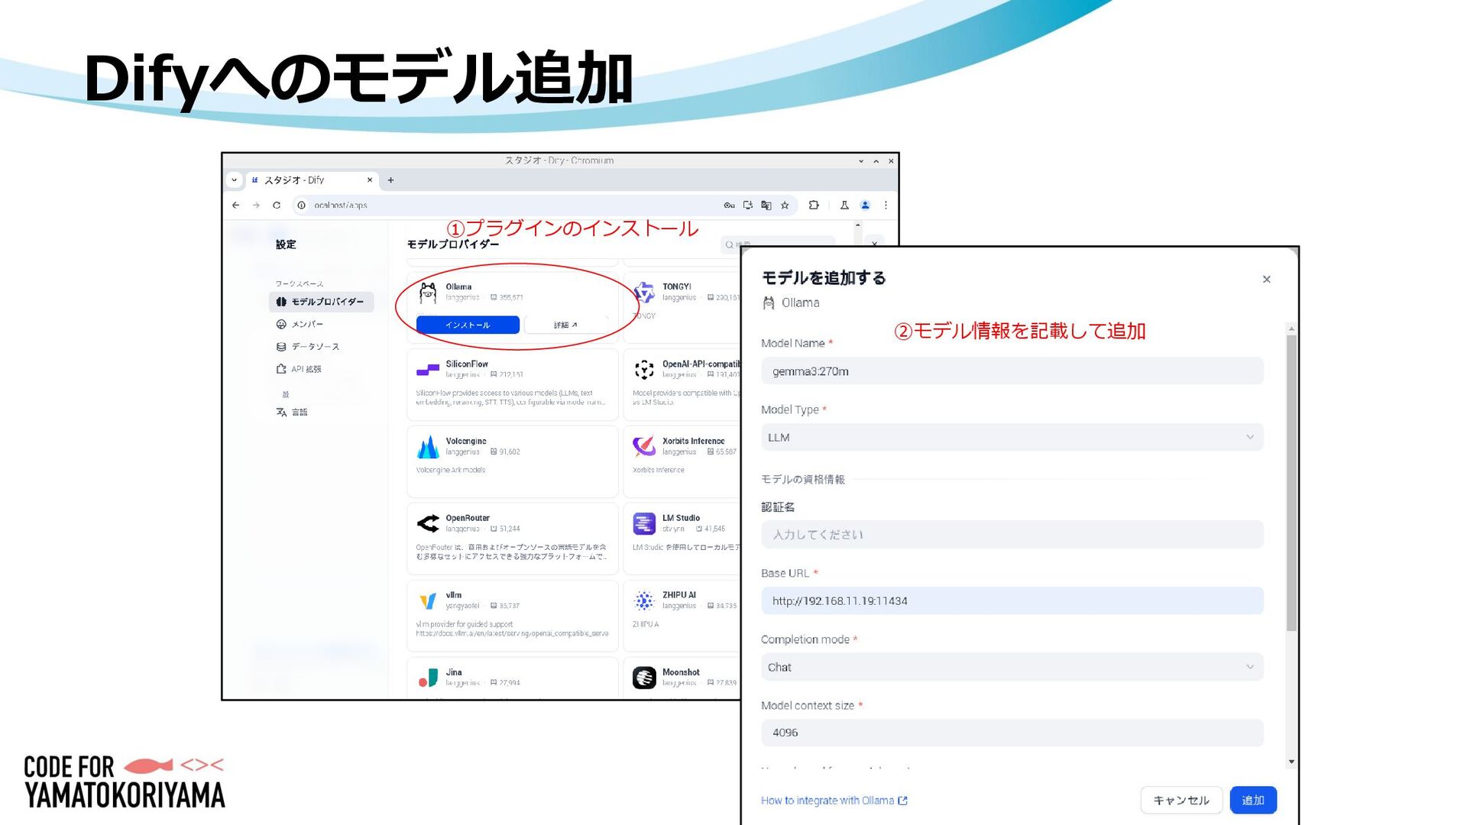
Task: Expand the Model Type LLM dropdown
Action: coord(1012,437)
